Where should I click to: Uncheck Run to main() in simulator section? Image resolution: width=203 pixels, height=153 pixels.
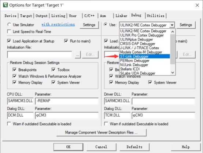coord(66,41)
